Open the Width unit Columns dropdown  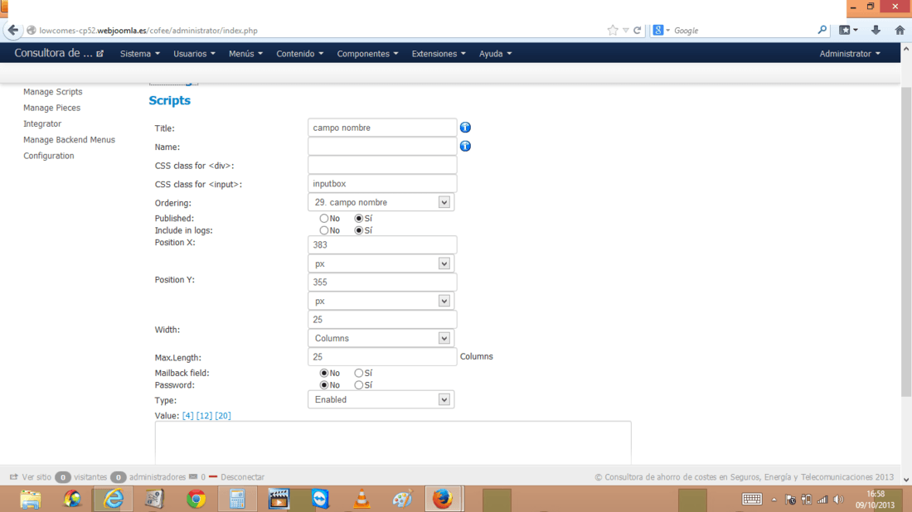381,338
